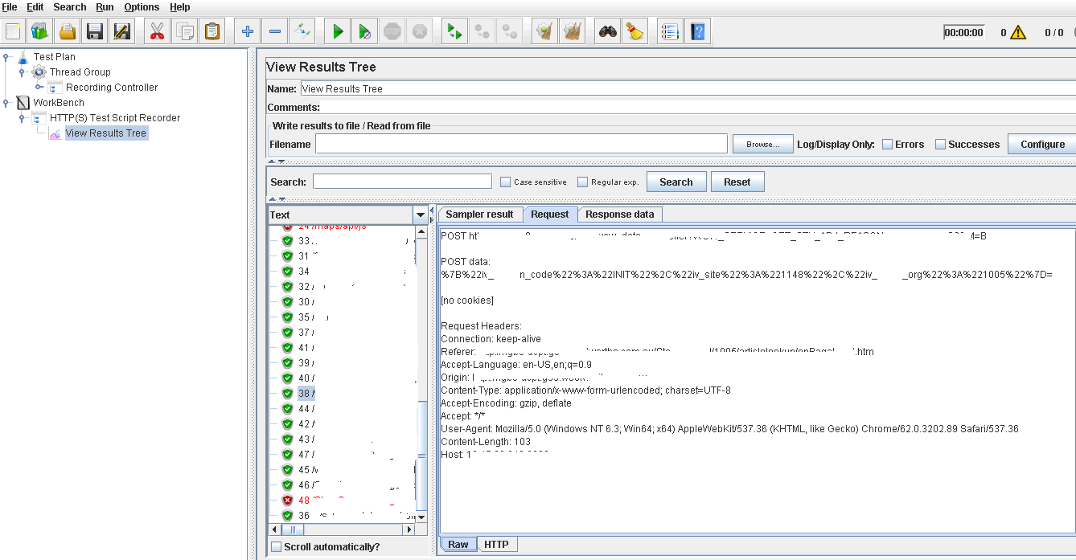Click the Start no pauses icon
This screenshot has width=1076, height=560.
point(365,31)
